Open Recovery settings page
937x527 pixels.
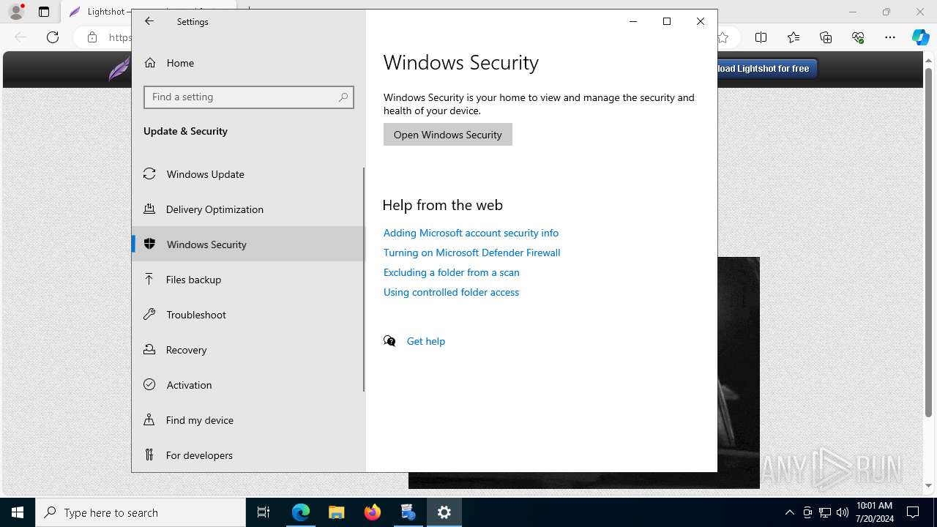tap(248, 350)
